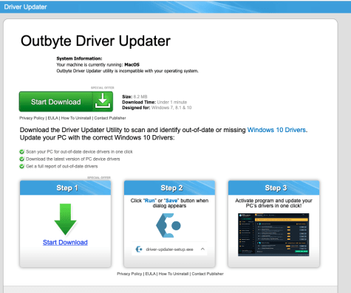Click the checkmark icon beside 'Scan your PC'
The width and height of the screenshot is (351, 293).
(x=22, y=151)
